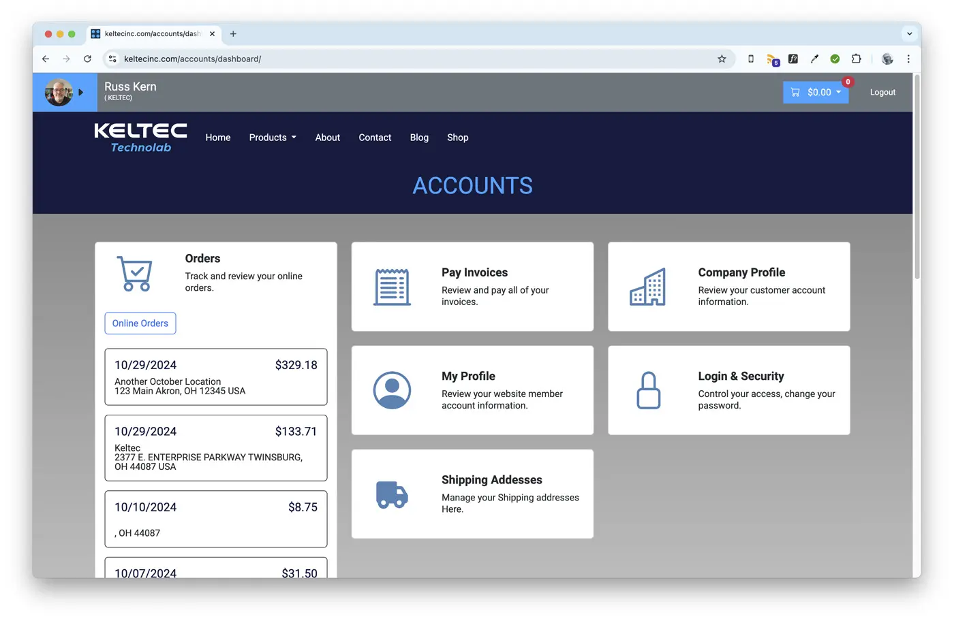This screenshot has width=954, height=621.
Task: Open the tab search chevron in title bar
Action: point(909,33)
